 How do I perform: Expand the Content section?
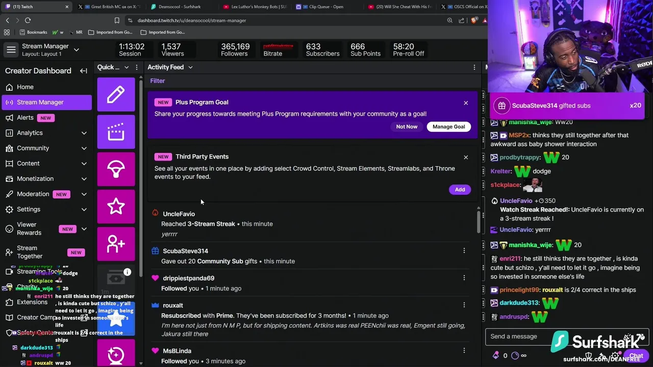point(84,164)
